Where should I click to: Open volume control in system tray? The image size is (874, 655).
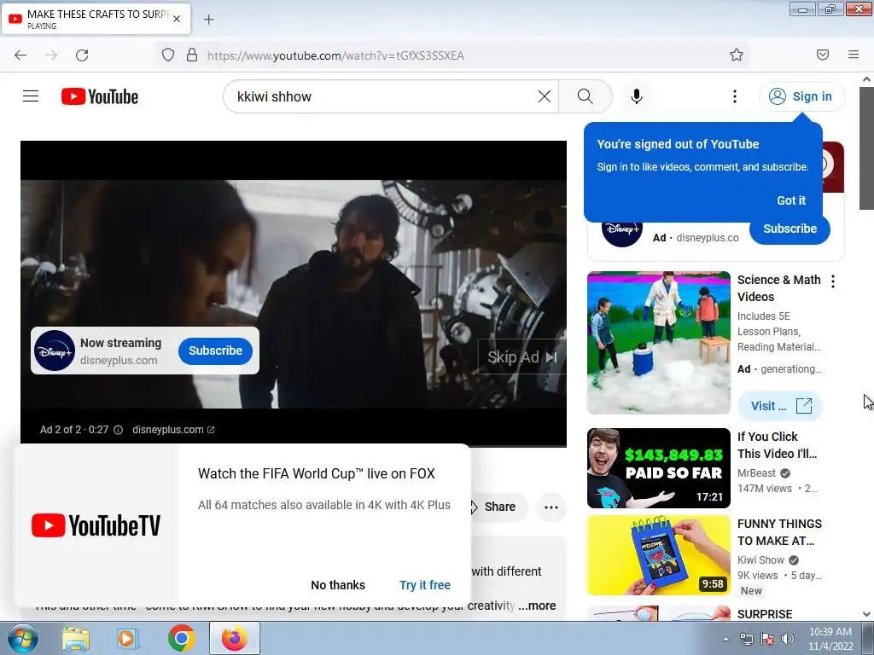[x=788, y=639]
